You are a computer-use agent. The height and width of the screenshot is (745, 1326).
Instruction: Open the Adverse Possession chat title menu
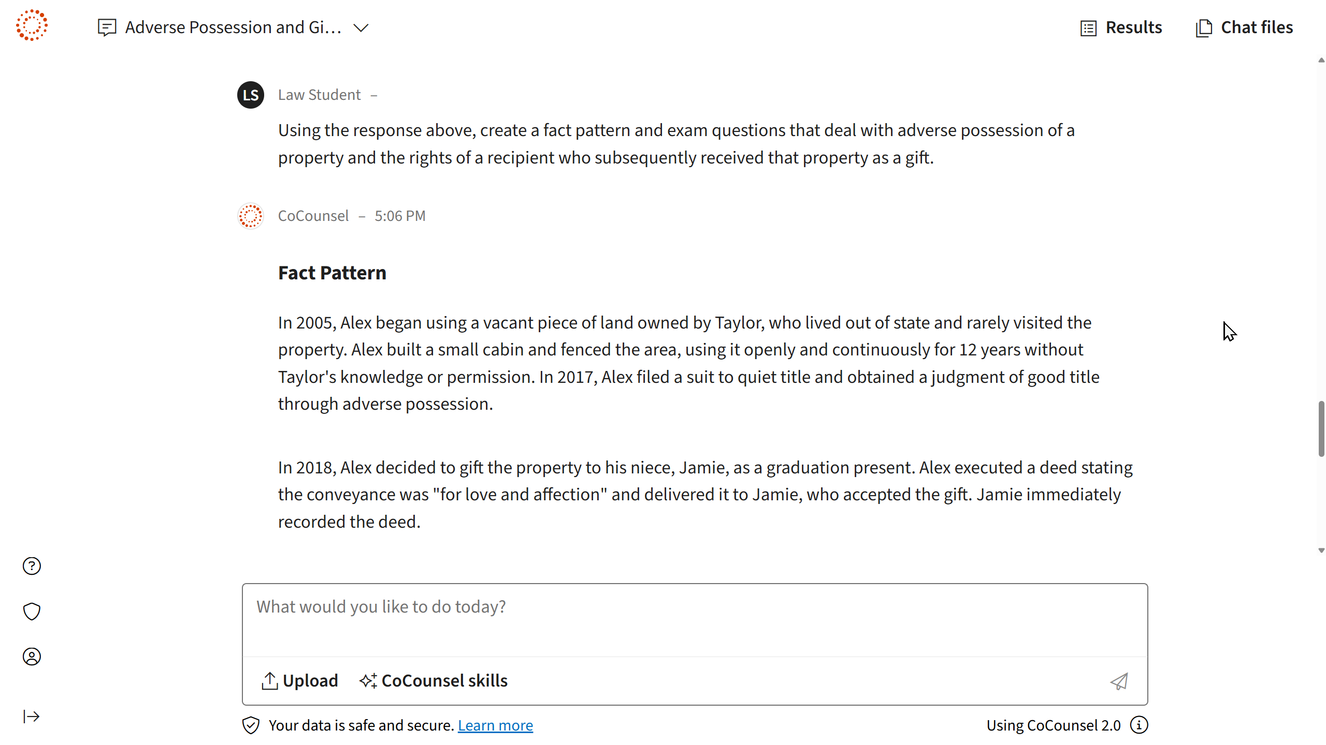[233, 27]
